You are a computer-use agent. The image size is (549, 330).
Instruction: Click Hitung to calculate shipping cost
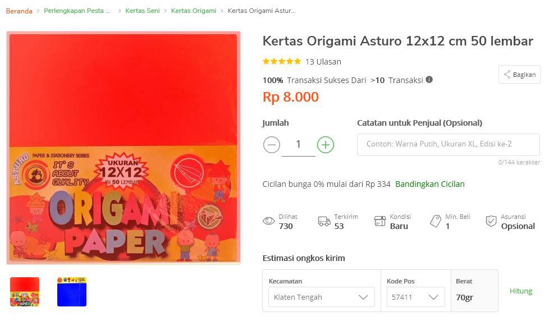click(520, 291)
